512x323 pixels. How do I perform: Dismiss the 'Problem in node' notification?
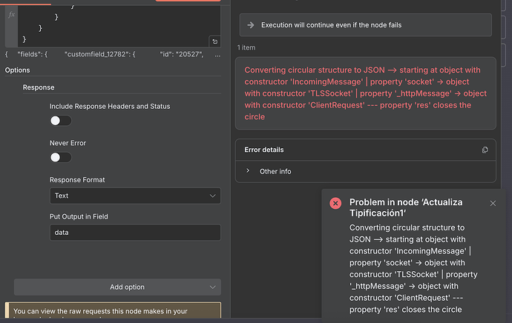point(493,203)
